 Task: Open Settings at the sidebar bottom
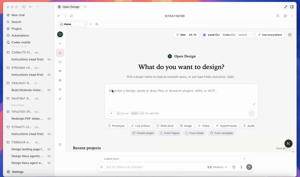tap(18, 172)
